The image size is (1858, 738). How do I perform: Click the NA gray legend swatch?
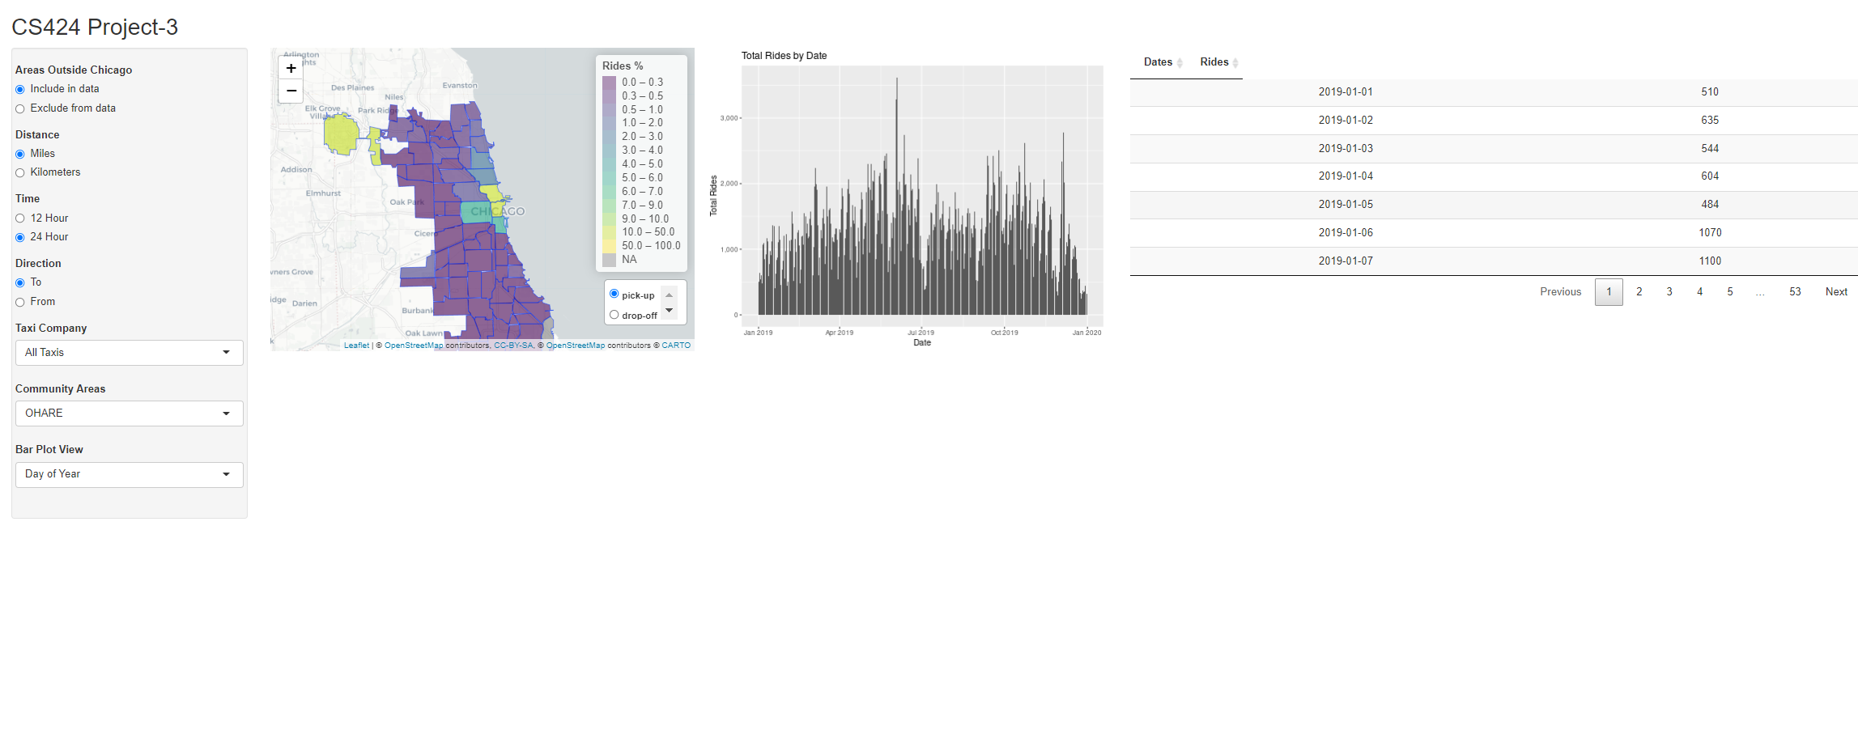click(609, 260)
